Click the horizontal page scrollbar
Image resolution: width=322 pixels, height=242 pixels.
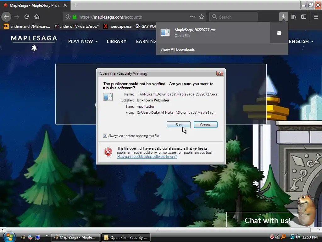[158, 230]
